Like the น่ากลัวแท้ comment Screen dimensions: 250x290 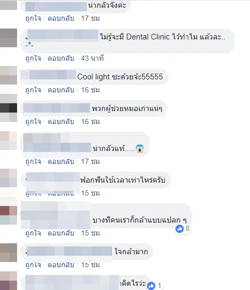(x=33, y=161)
